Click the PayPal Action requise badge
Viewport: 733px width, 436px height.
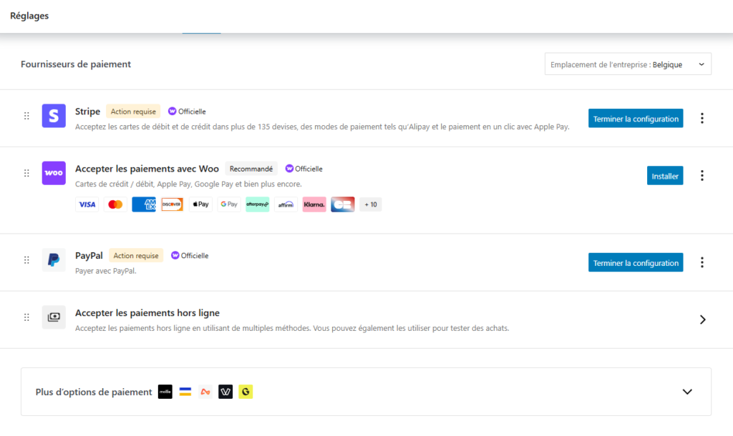click(136, 255)
